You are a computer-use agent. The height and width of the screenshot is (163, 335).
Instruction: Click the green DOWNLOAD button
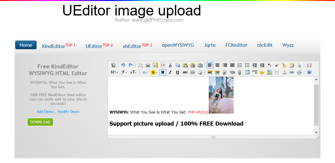[x=40, y=122]
